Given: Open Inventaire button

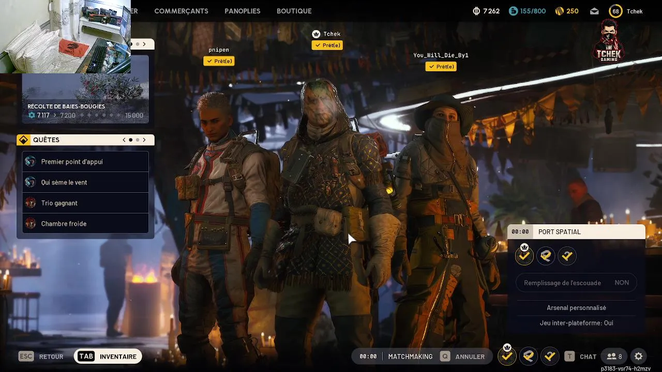Looking at the screenshot, I should pos(108,357).
